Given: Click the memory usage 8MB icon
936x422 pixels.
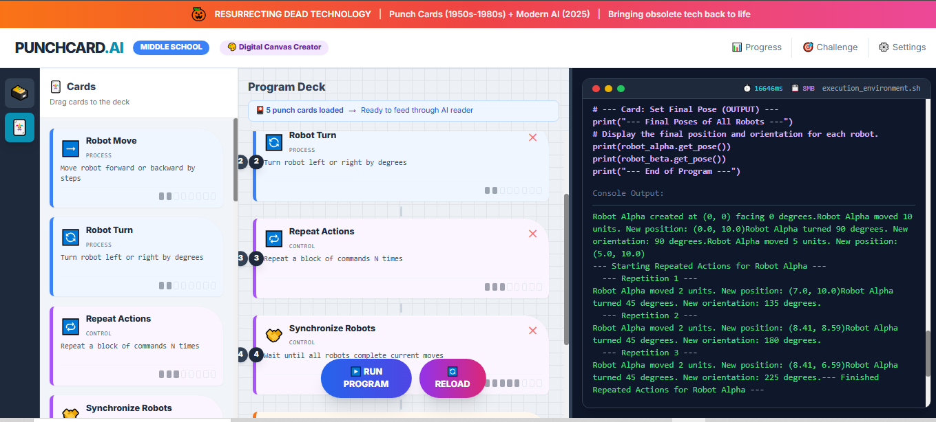Looking at the screenshot, I should [x=795, y=89].
